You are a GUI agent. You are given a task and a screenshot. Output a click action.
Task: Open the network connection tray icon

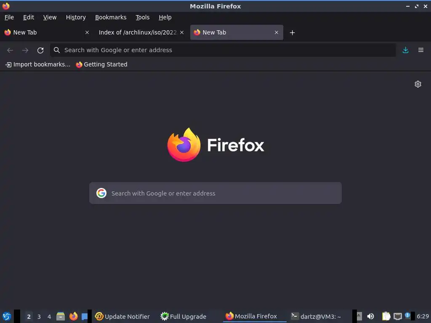click(397, 316)
